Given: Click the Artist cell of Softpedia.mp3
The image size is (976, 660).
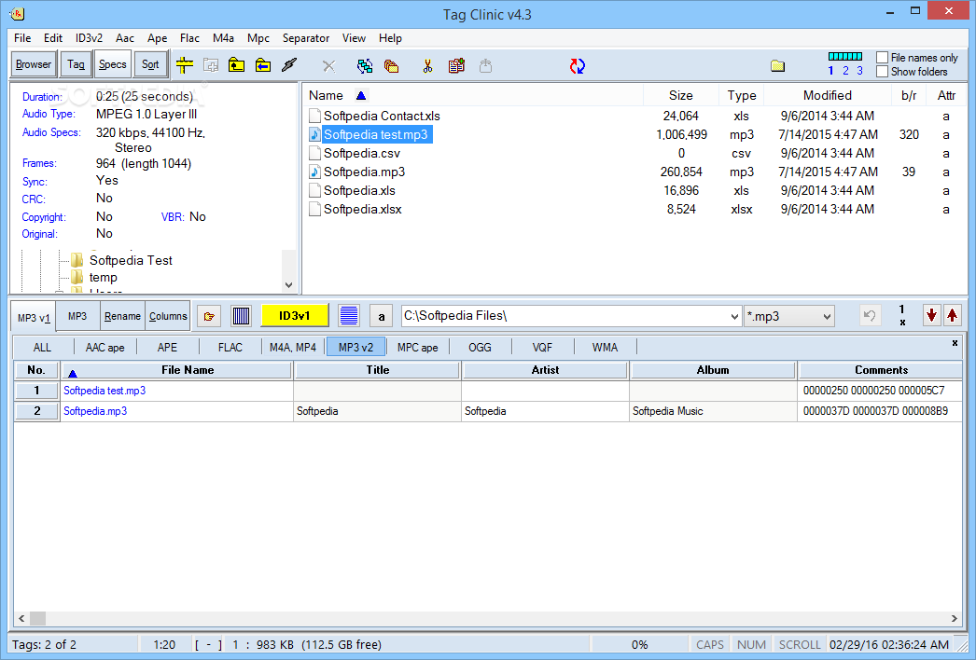Looking at the screenshot, I should click(x=545, y=411).
